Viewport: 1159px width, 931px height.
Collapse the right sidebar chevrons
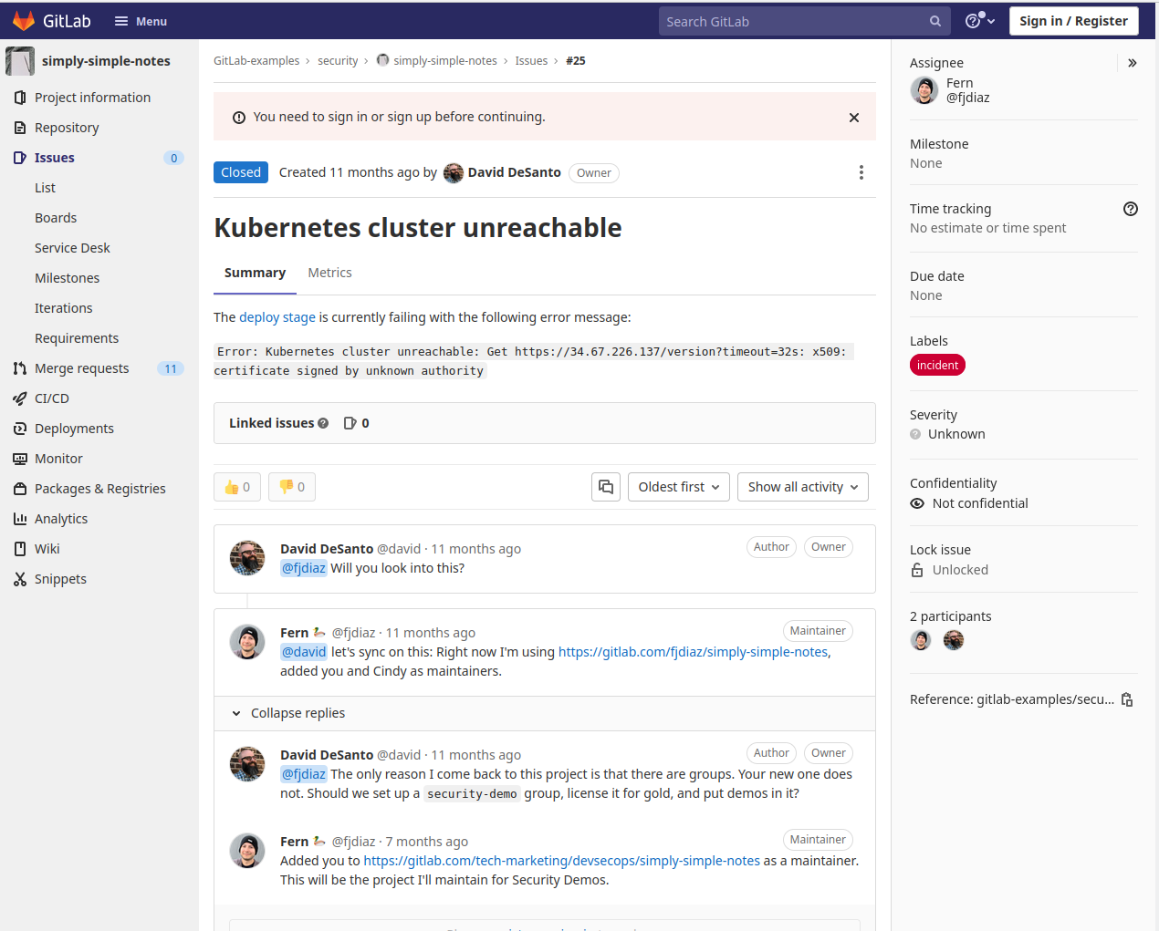1132,63
